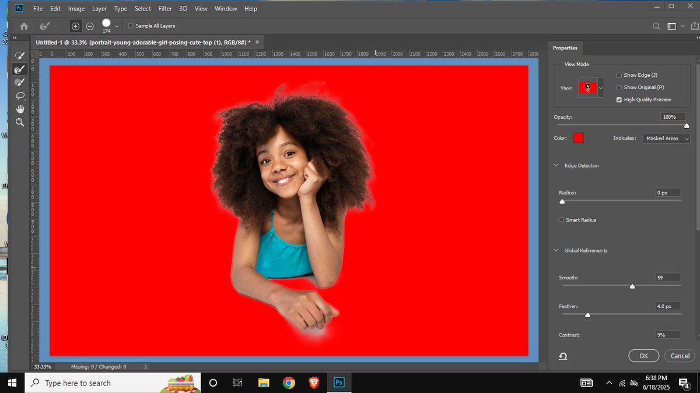The width and height of the screenshot is (700, 393).
Task: Open Cortana circle on taskbar
Action: (213, 383)
